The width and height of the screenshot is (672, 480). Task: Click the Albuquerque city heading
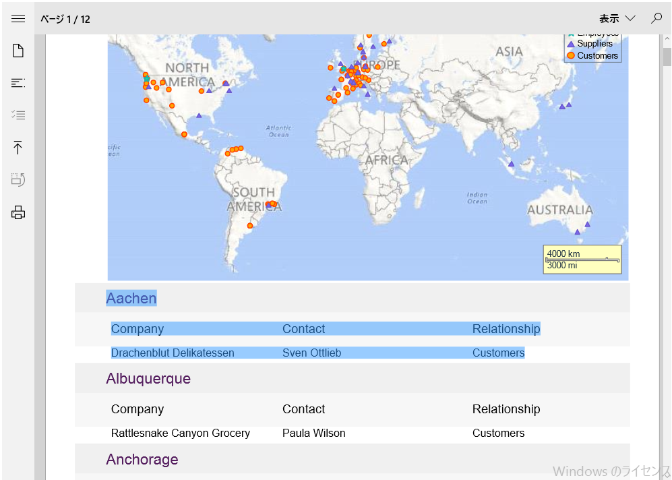coord(148,378)
